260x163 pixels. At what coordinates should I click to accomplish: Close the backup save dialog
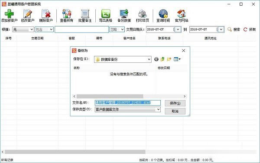point(183,51)
